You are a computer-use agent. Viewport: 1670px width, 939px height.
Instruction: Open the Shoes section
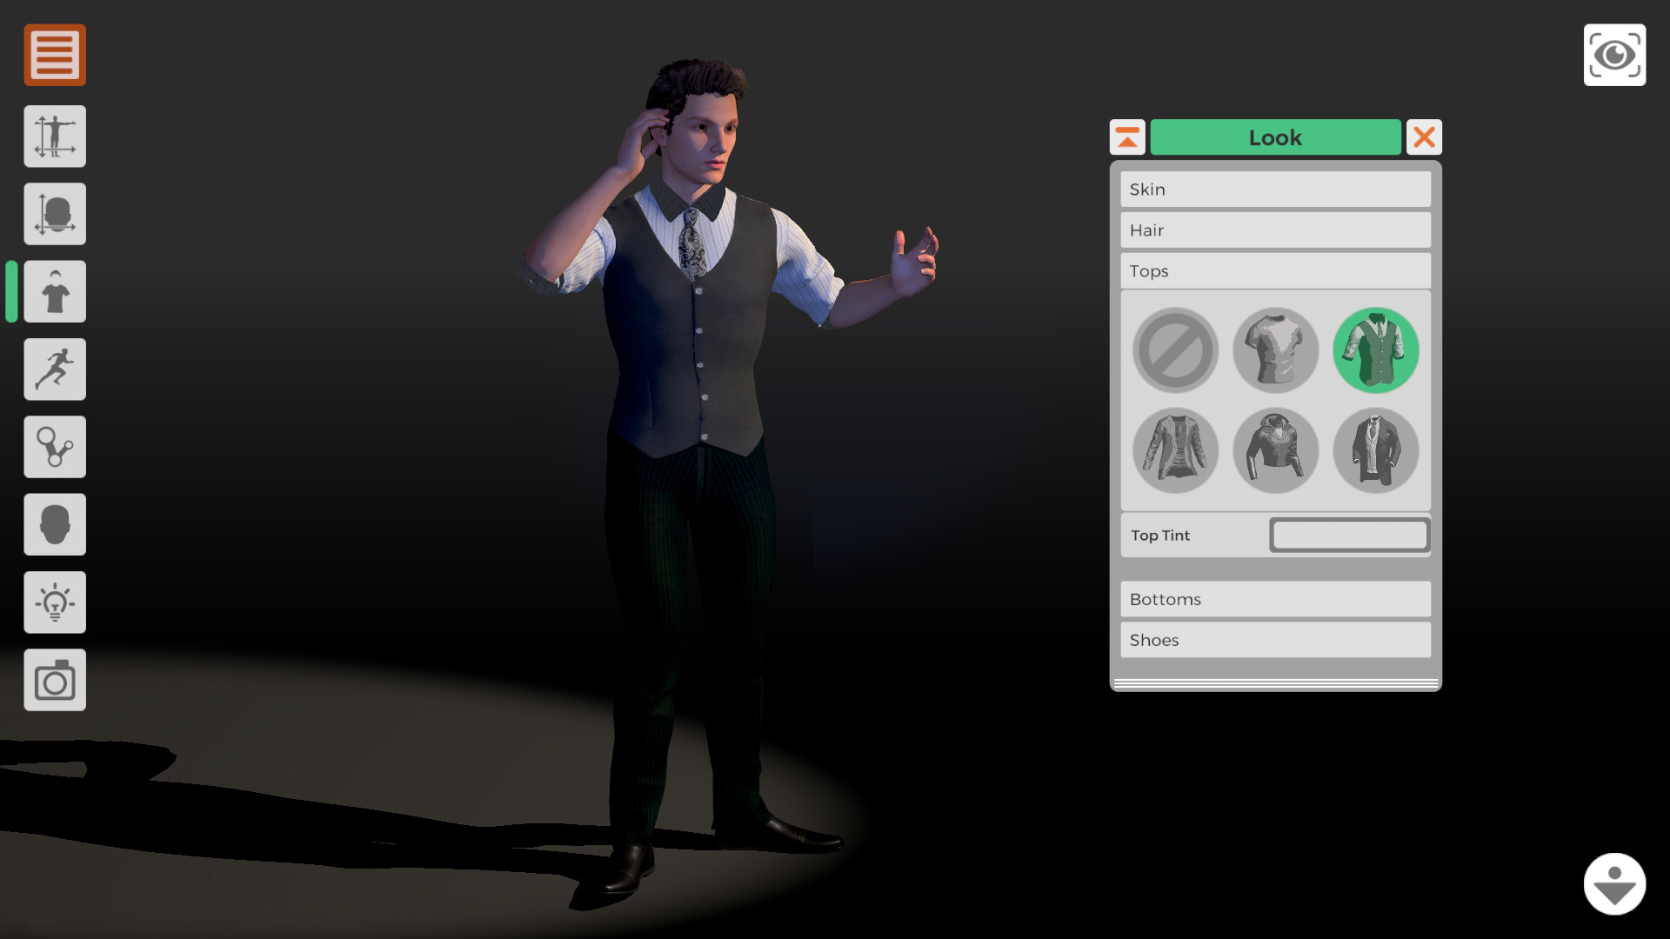click(x=1274, y=640)
